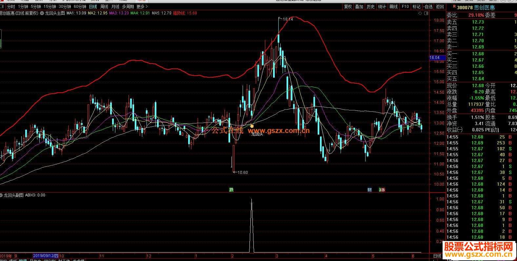The image size is (517, 261).
Task: Click the diamond icon at chart top-right
Action: pyautogui.click(x=420, y=13)
